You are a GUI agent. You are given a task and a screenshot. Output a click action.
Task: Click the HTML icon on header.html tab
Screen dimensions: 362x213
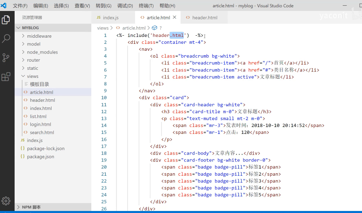click(188, 17)
